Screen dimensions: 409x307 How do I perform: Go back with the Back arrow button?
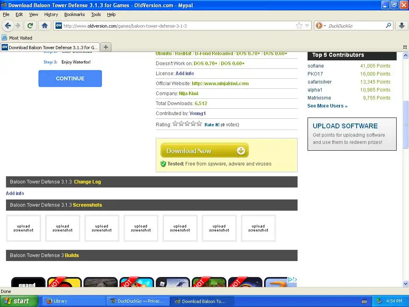tap(8, 26)
